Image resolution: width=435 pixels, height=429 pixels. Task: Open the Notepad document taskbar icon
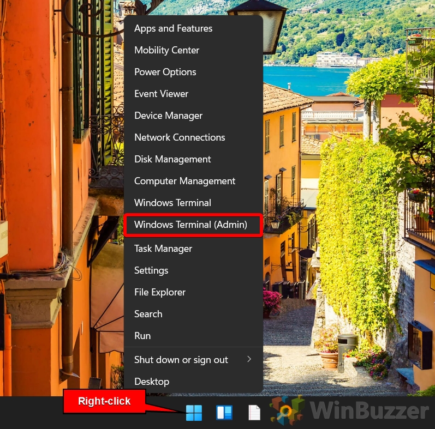[x=254, y=413]
